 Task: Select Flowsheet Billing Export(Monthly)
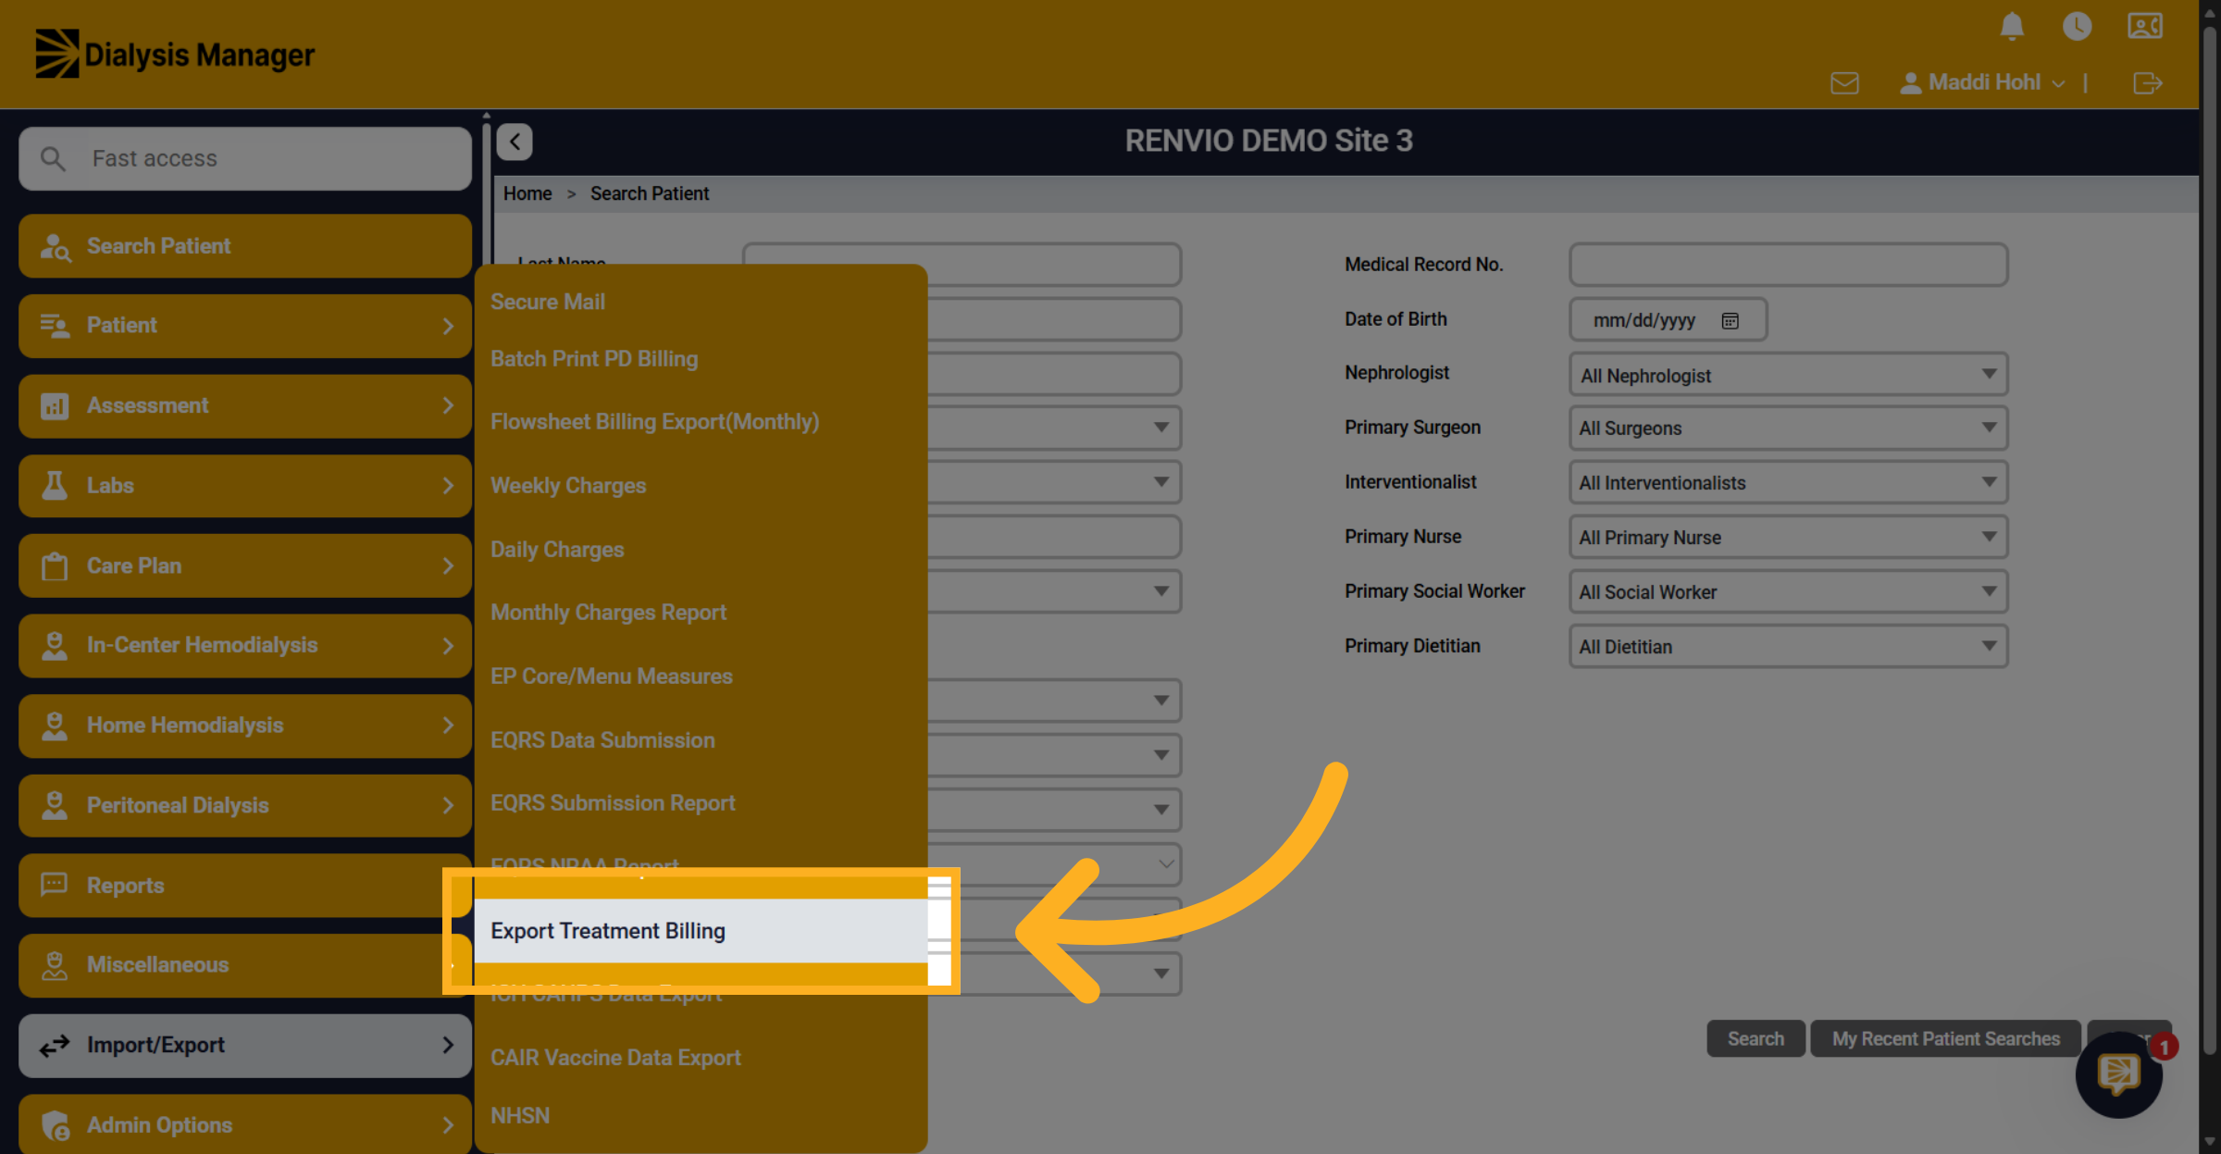tap(654, 422)
